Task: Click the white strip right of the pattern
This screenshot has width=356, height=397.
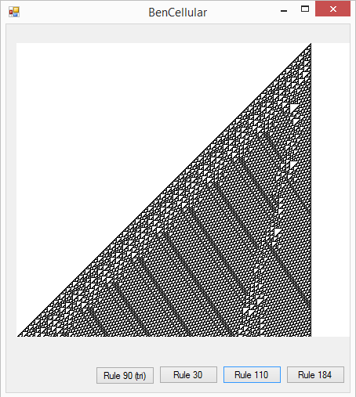Action: pyautogui.click(x=330, y=189)
